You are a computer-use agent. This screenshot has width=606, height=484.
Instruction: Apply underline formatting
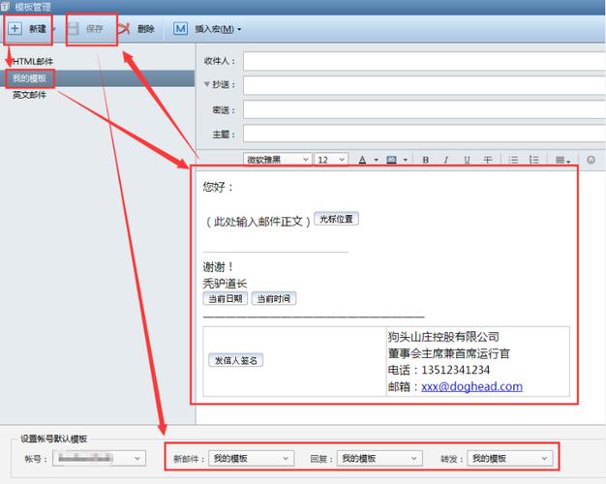point(467,160)
